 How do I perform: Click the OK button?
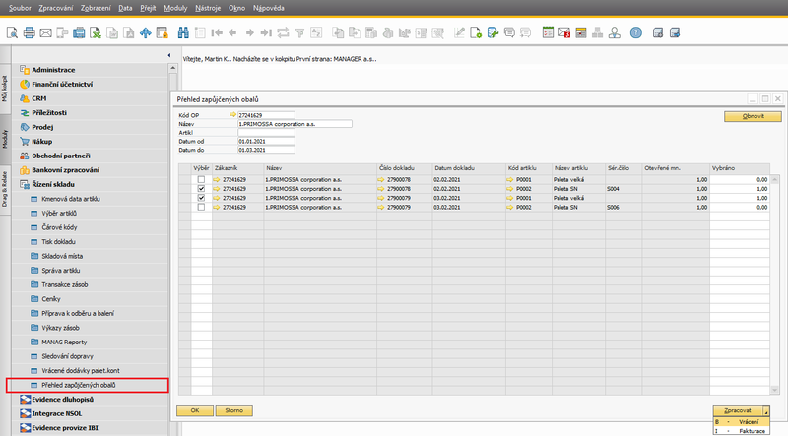[x=195, y=410]
